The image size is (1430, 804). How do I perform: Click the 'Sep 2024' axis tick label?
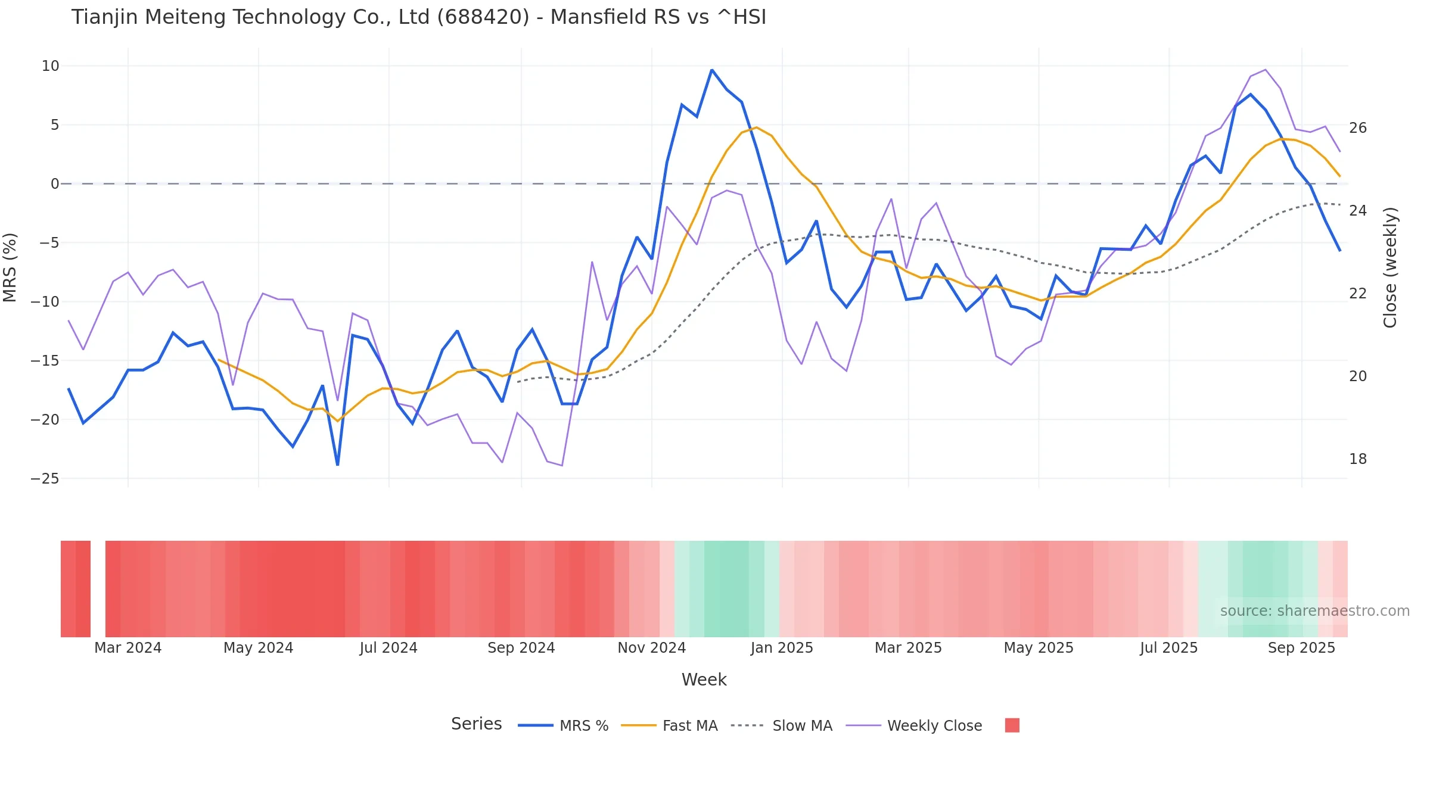(521, 648)
